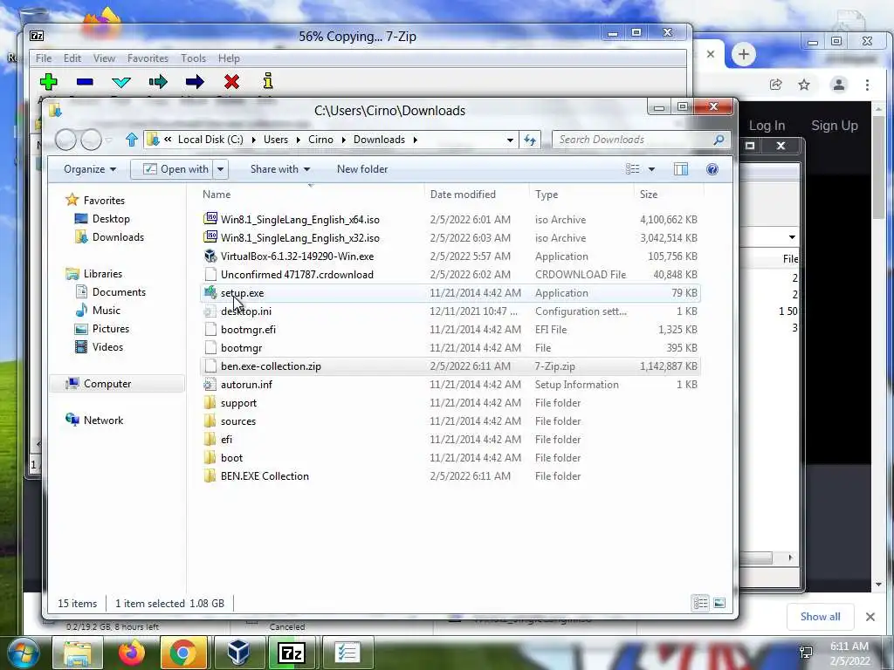Image resolution: width=894 pixels, height=670 pixels.
Task: Switch to details view icon in status bar
Action: coord(701,603)
